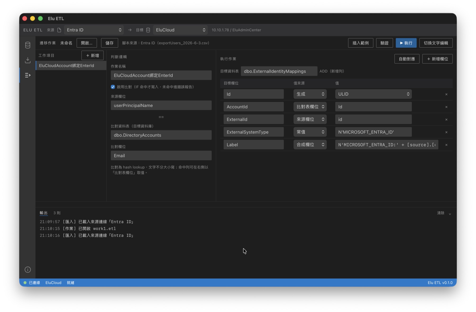Viewport: 476px width, 312px height.
Task: Click the 驗證 validate button
Action: click(384, 43)
